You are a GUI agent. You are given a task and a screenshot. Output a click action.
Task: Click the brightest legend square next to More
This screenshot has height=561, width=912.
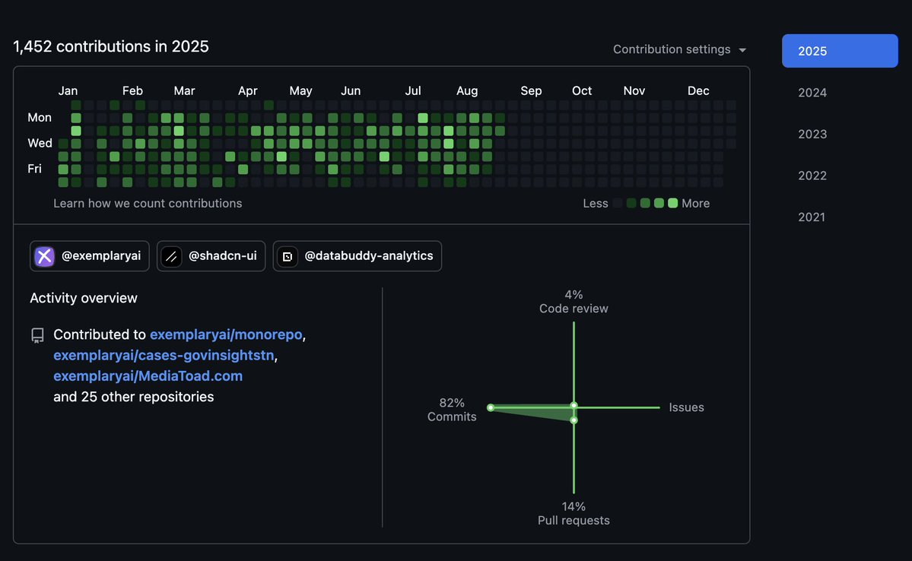[673, 204]
